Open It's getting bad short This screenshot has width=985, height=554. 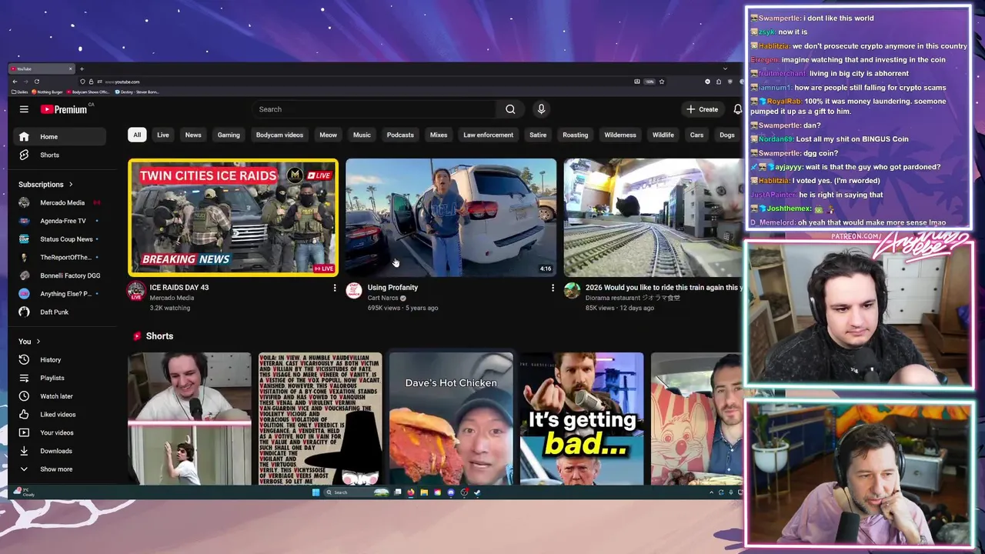[x=582, y=419]
